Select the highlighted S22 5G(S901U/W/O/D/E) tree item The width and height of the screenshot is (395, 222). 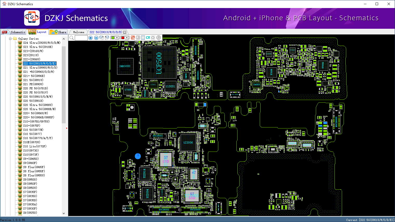pyautogui.click(x=39, y=63)
